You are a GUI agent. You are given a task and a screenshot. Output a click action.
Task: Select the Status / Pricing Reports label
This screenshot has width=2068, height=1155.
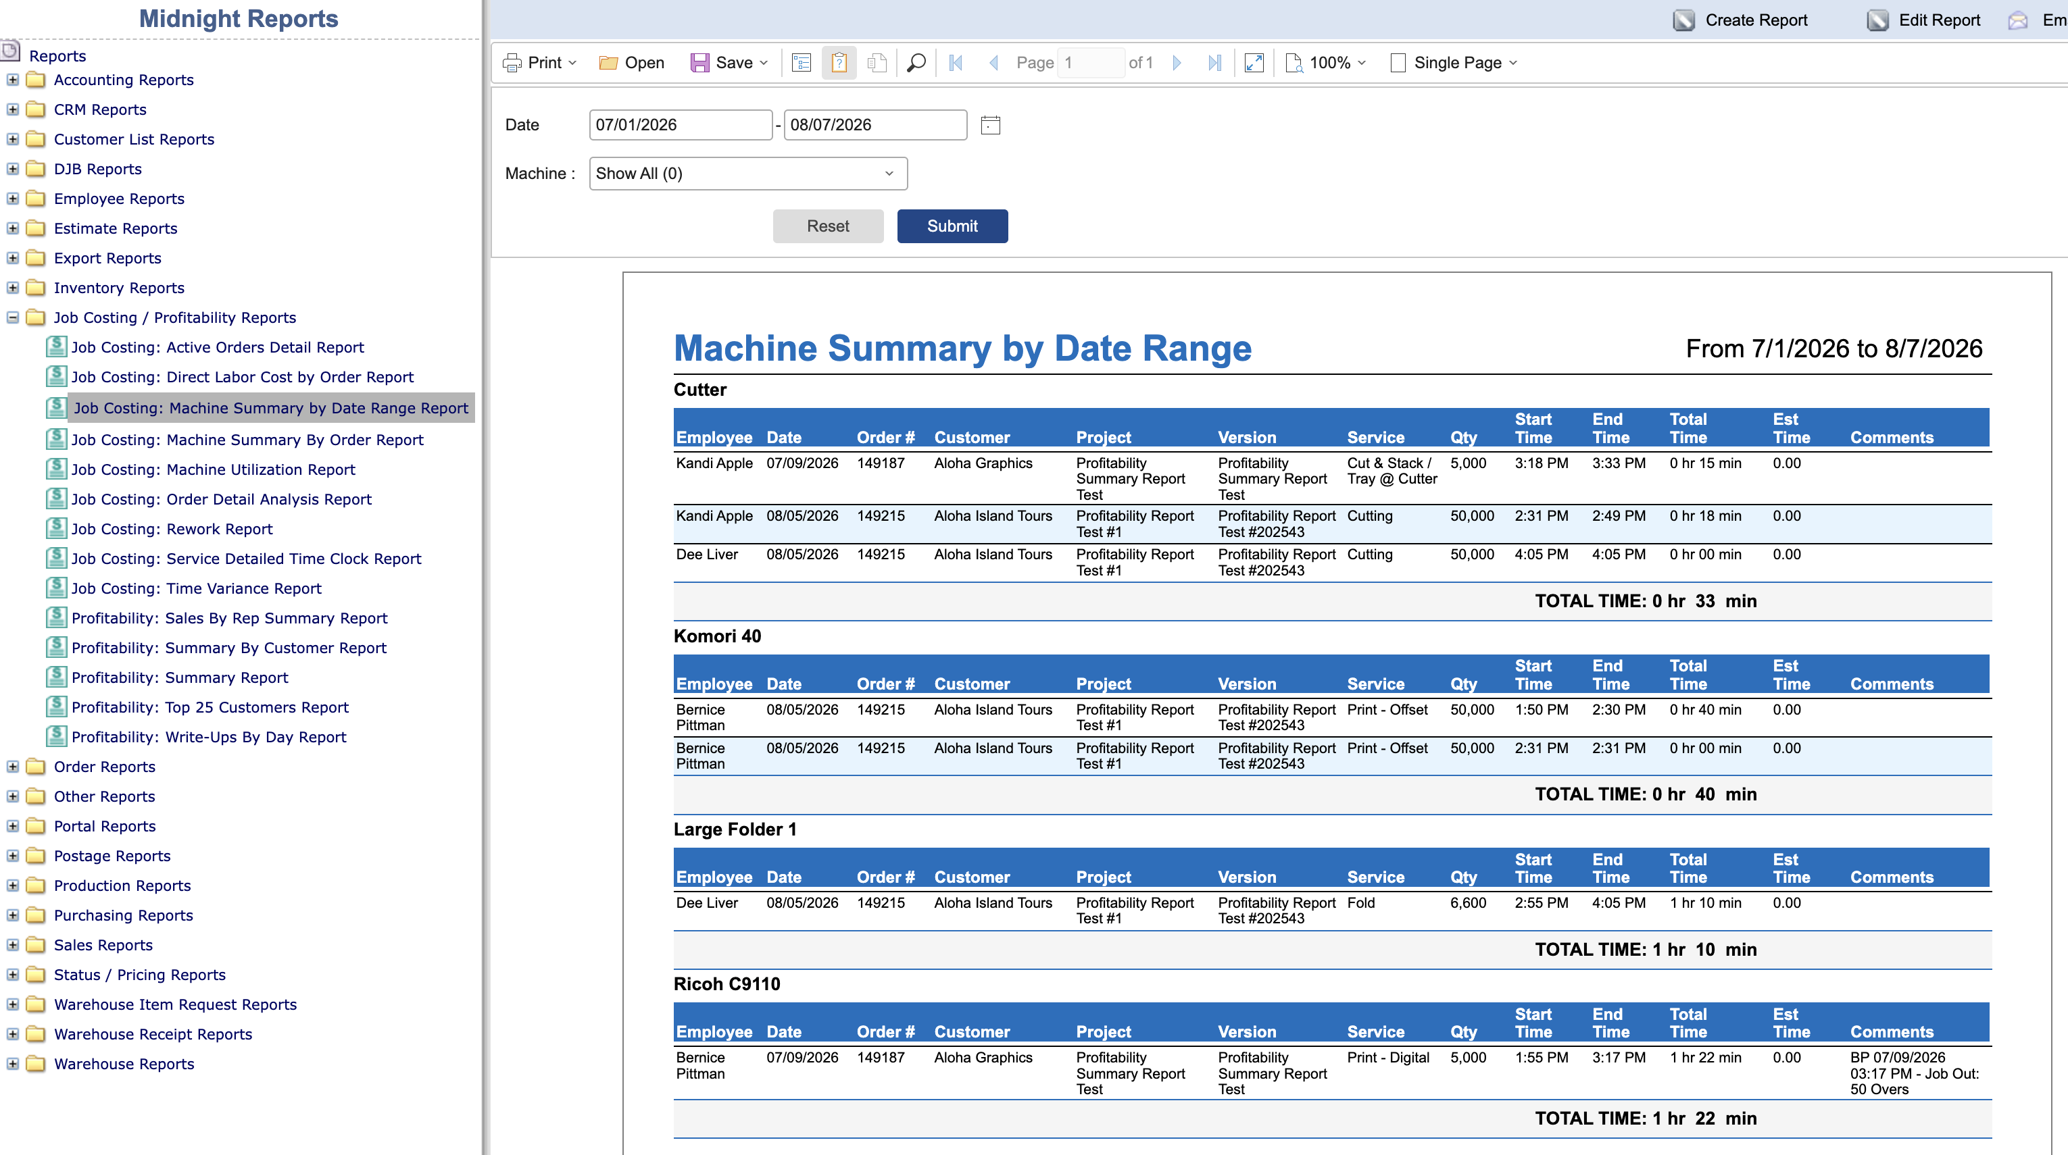click(140, 975)
